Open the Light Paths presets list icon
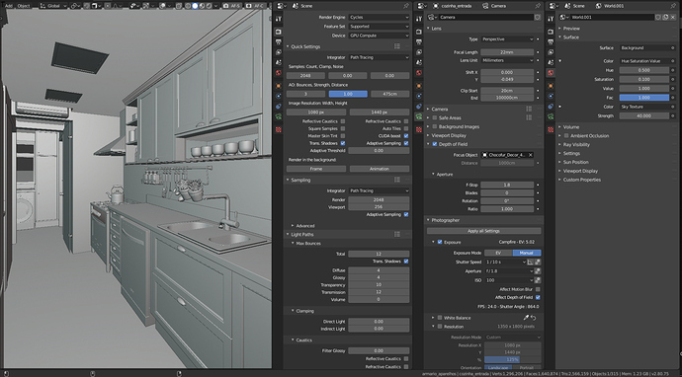This screenshot has height=377, width=682. (397, 234)
